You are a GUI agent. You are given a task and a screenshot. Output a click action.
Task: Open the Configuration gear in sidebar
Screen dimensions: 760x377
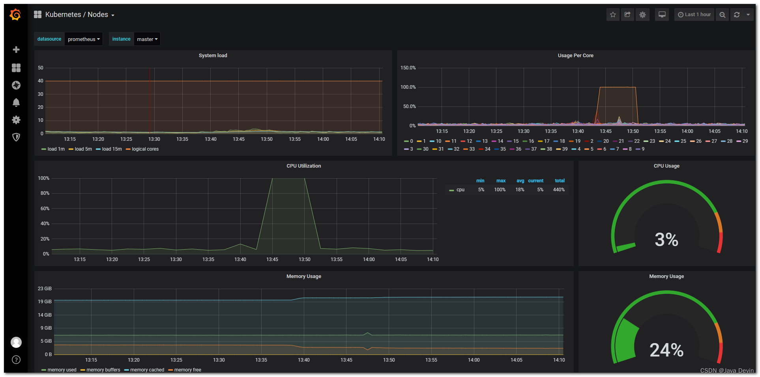pyautogui.click(x=16, y=120)
